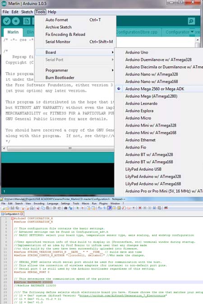Click the Arduino horizontal scrollbar thumb
Viewport: 203px width, 304px height.
60,148
